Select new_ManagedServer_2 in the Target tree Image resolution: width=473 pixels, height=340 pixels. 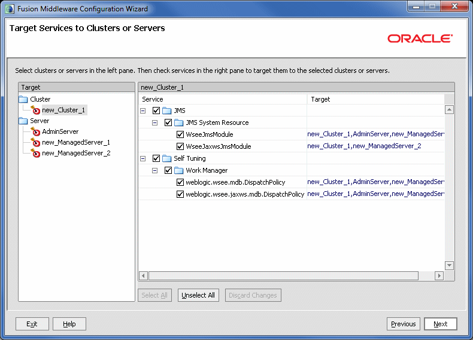(76, 154)
